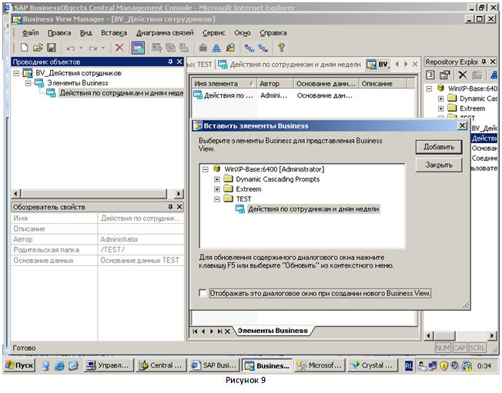Click the Undo arrow in toolbar
Viewport: 502px width, 393px height.
coord(71,48)
